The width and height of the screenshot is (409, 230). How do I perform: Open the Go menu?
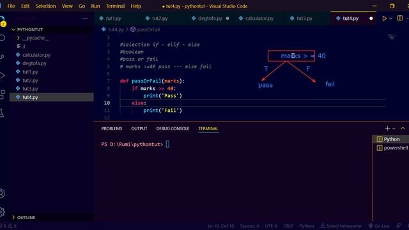[x=82, y=6]
